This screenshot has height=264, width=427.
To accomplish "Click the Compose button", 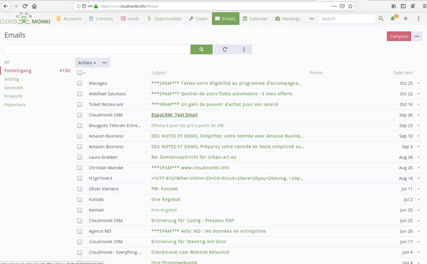I will pyautogui.click(x=399, y=36).
